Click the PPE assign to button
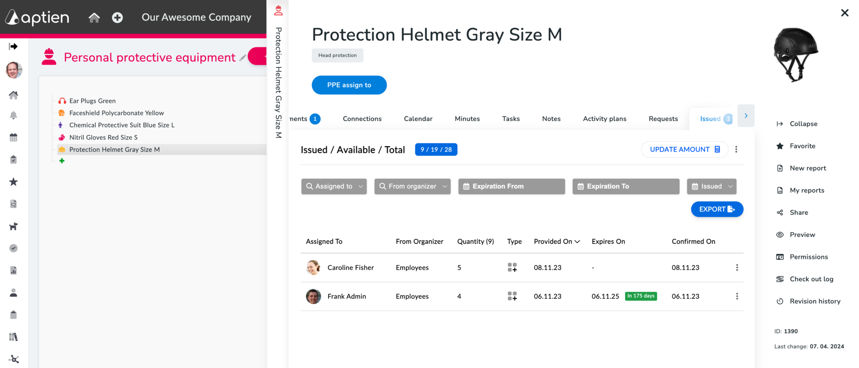The width and height of the screenshot is (859, 368). [349, 85]
